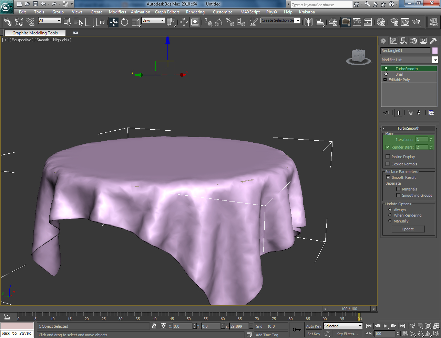Click the Quick Render teapot icon
Screen dimensions: 441x338
[x=417, y=22]
